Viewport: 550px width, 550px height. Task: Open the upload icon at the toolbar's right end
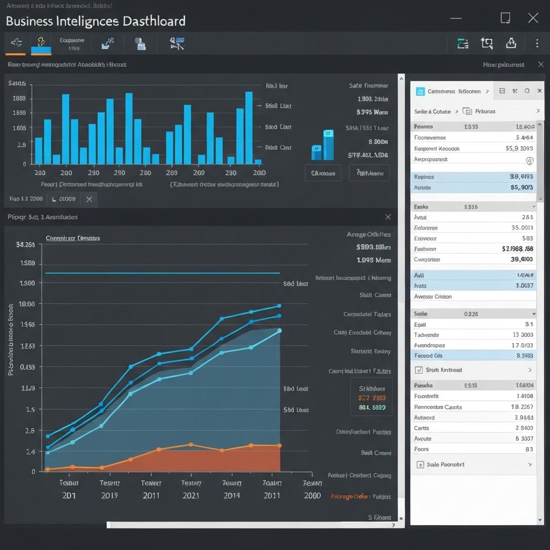pyautogui.click(x=511, y=43)
